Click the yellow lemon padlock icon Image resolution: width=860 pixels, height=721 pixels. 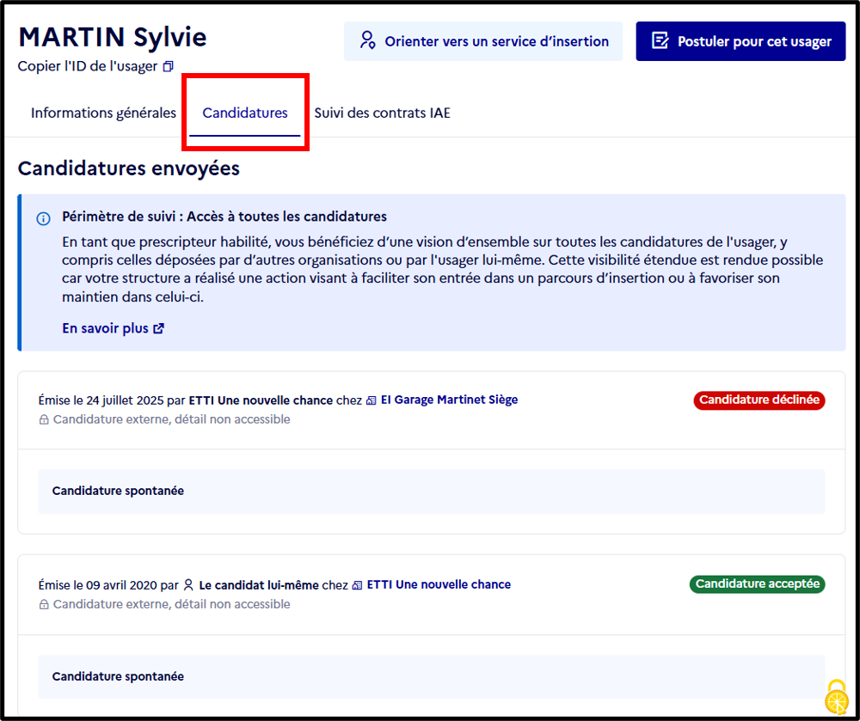(837, 696)
